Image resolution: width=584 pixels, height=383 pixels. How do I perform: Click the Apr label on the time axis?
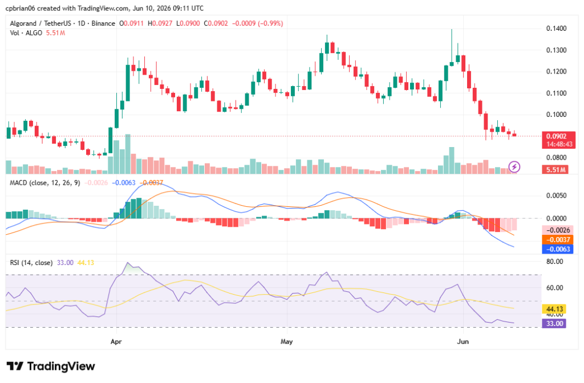click(x=116, y=341)
